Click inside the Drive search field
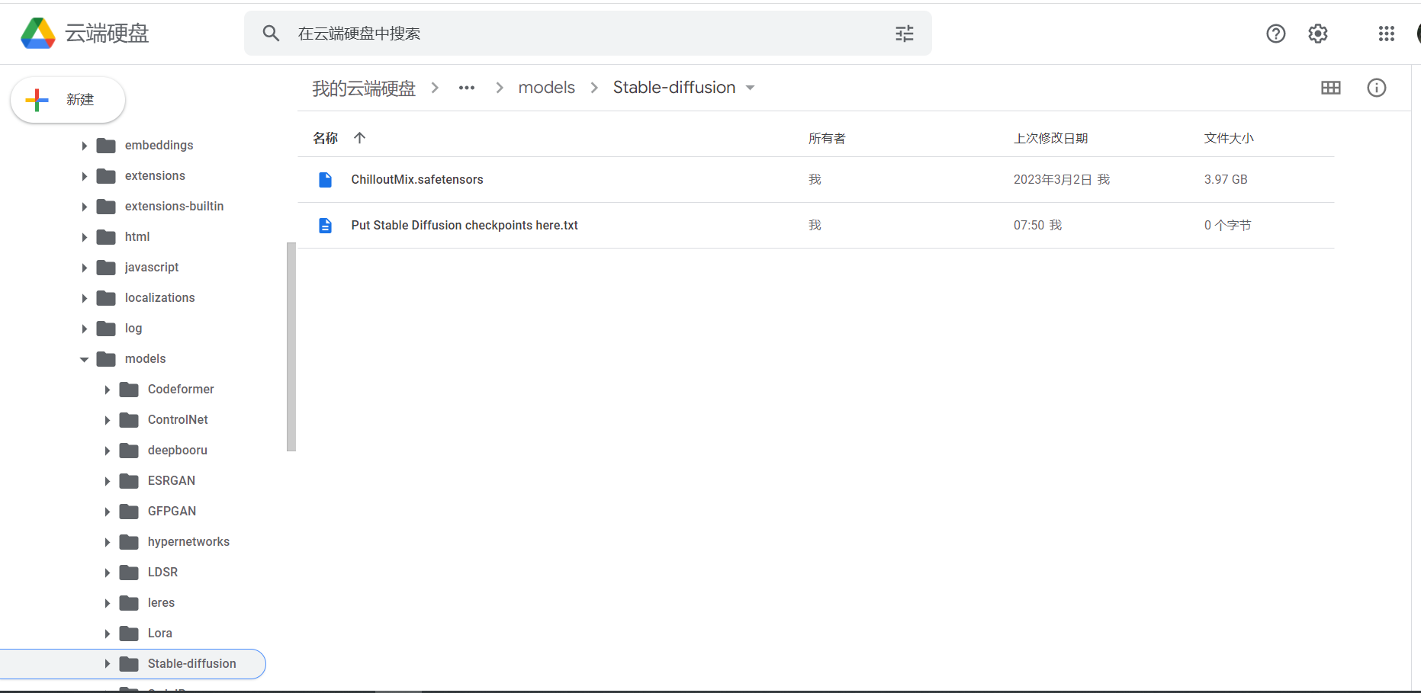Image resolution: width=1421 pixels, height=693 pixels. [534, 34]
